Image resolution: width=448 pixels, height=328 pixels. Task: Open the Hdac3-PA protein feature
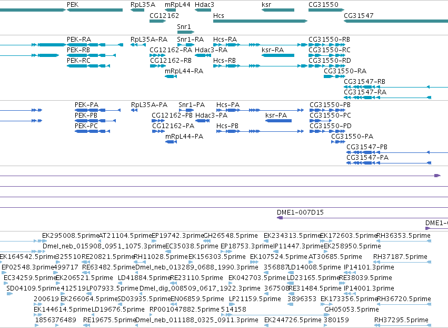coord(203,121)
